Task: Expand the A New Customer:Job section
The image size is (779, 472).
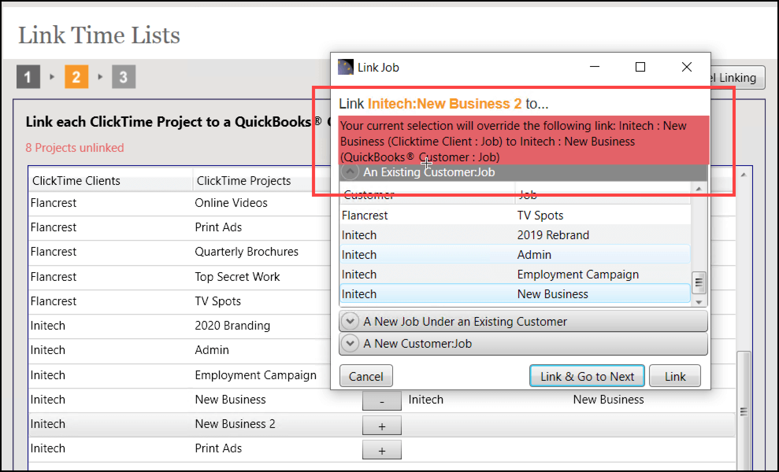Action: [x=523, y=343]
